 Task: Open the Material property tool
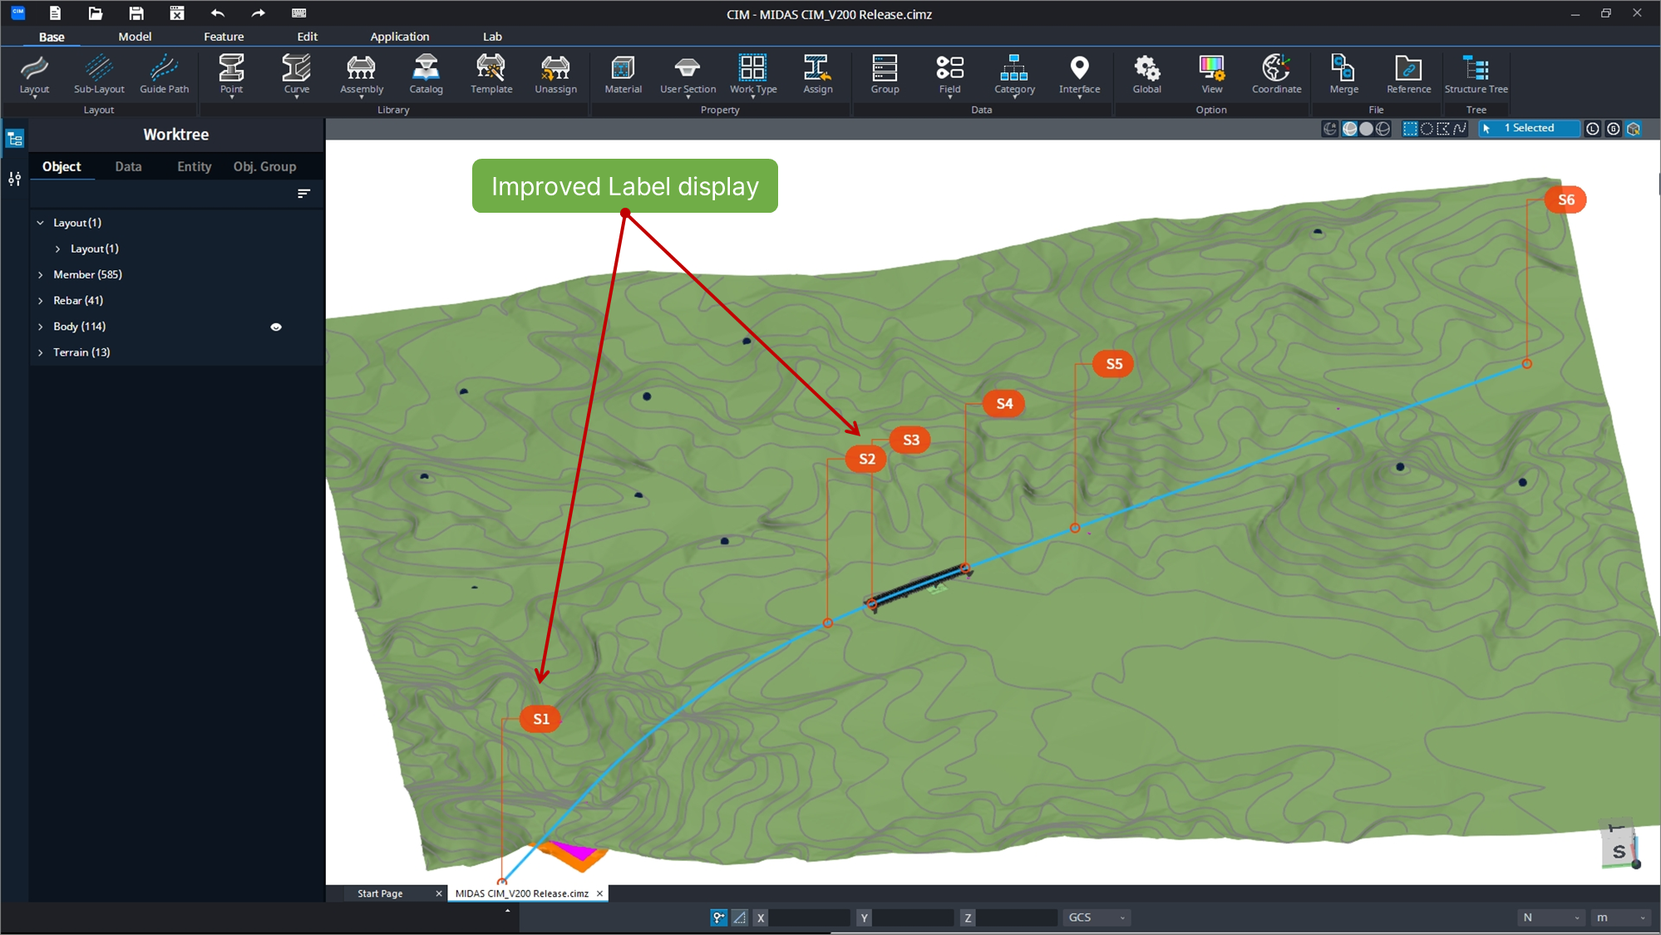(623, 75)
